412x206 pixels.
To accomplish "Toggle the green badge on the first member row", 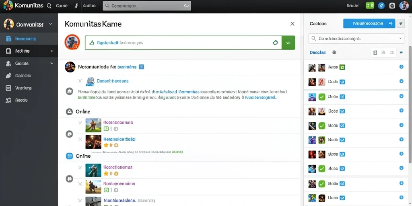I will [x=342, y=68].
